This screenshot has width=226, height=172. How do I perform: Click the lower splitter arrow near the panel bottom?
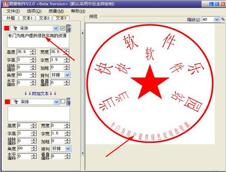coord(83,153)
